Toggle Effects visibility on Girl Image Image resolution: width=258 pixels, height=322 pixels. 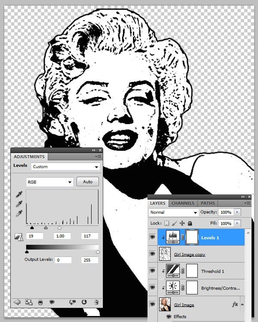tap(169, 316)
